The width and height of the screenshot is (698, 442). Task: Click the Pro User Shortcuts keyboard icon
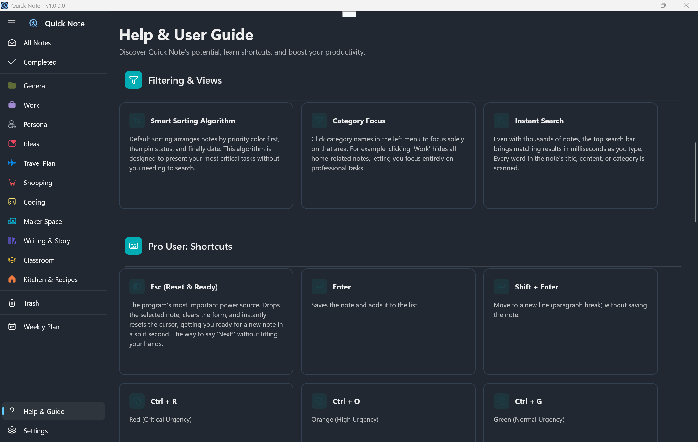tap(133, 246)
